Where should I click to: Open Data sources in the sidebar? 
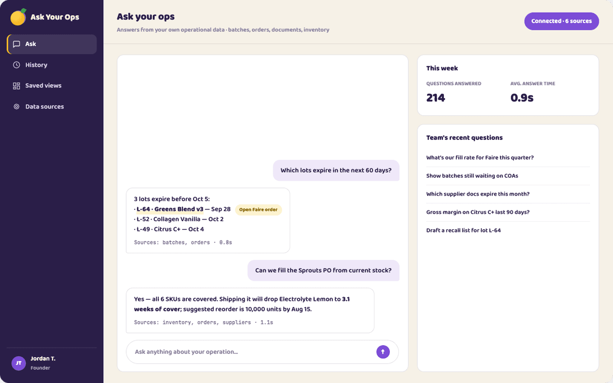(x=52, y=107)
